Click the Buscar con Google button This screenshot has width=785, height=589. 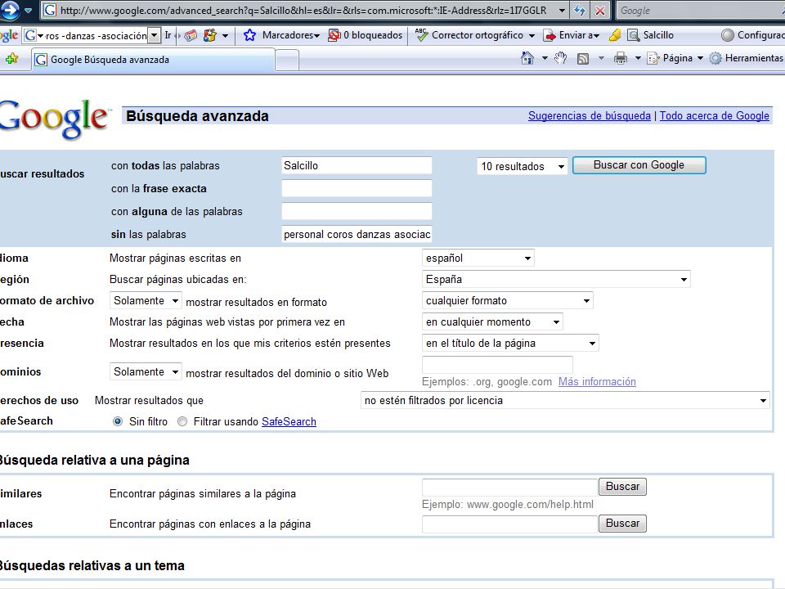pyautogui.click(x=639, y=165)
